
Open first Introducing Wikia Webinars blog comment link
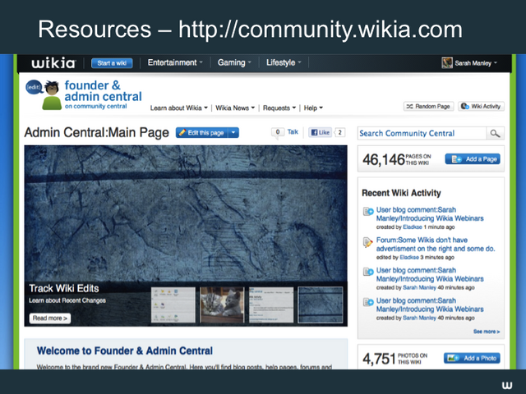coord(430,214)
